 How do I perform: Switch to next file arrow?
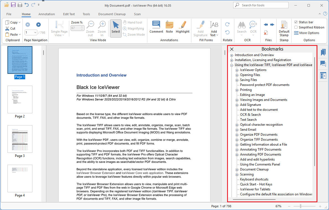point(272,25)
